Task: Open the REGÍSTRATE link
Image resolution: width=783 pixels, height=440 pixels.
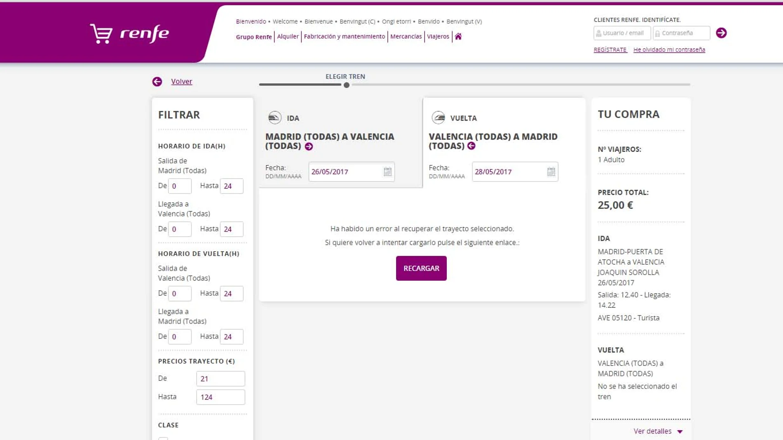Action: pyautogui.click(x=610, y=49)
